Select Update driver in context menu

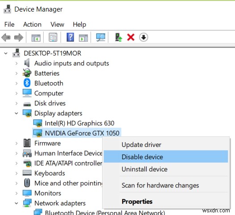click(166, 145)
